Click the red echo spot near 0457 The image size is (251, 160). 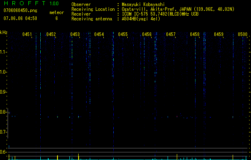pos(177,116)
